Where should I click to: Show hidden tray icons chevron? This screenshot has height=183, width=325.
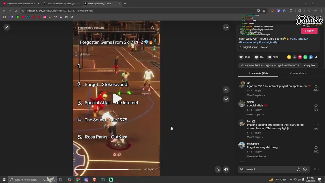click(x=291, y=180)
